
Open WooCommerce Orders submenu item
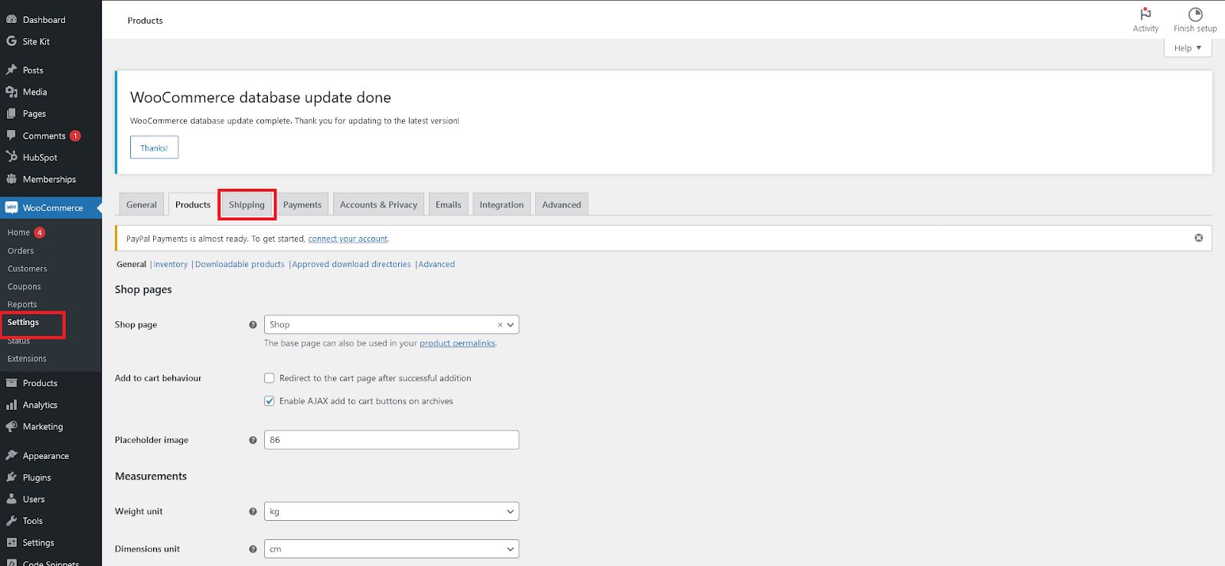[x=21, y=251]
